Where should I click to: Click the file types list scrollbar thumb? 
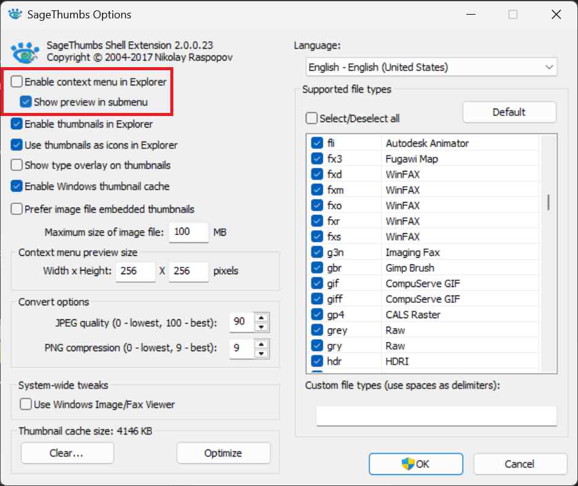549,202
